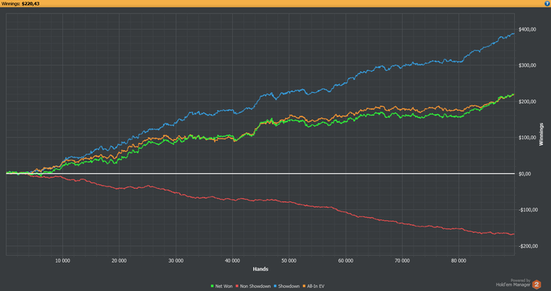Click the 10 000 hands axis label

pos(62,261)
